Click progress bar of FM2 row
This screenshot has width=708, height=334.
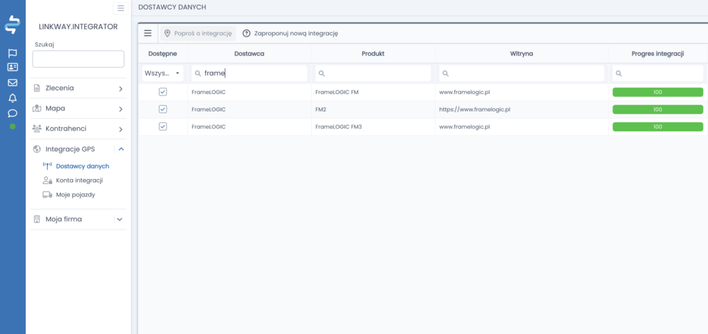coord(657,109)
